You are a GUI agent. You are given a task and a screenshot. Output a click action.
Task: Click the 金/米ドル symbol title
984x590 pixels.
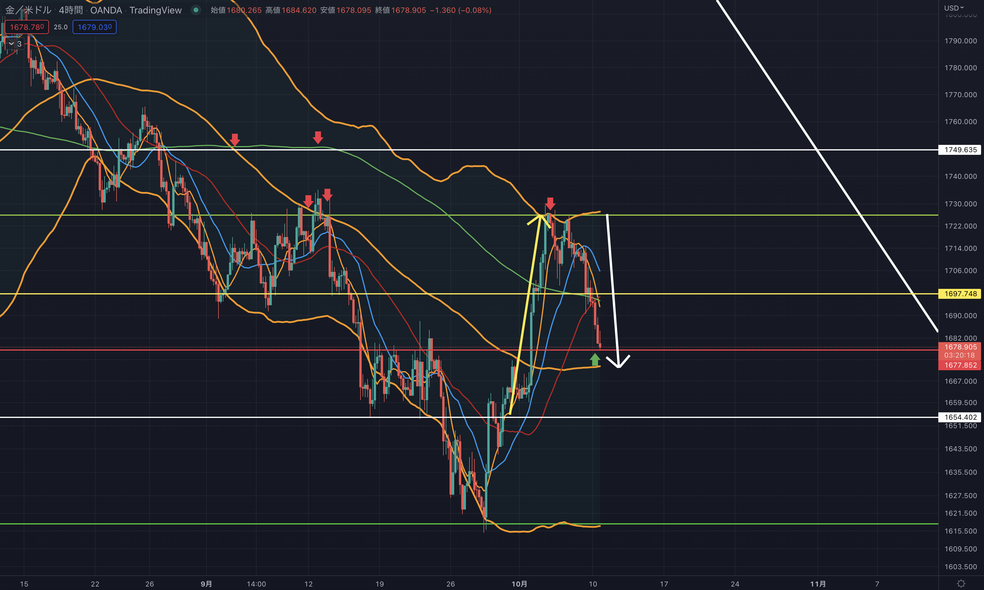click(28, 10)
